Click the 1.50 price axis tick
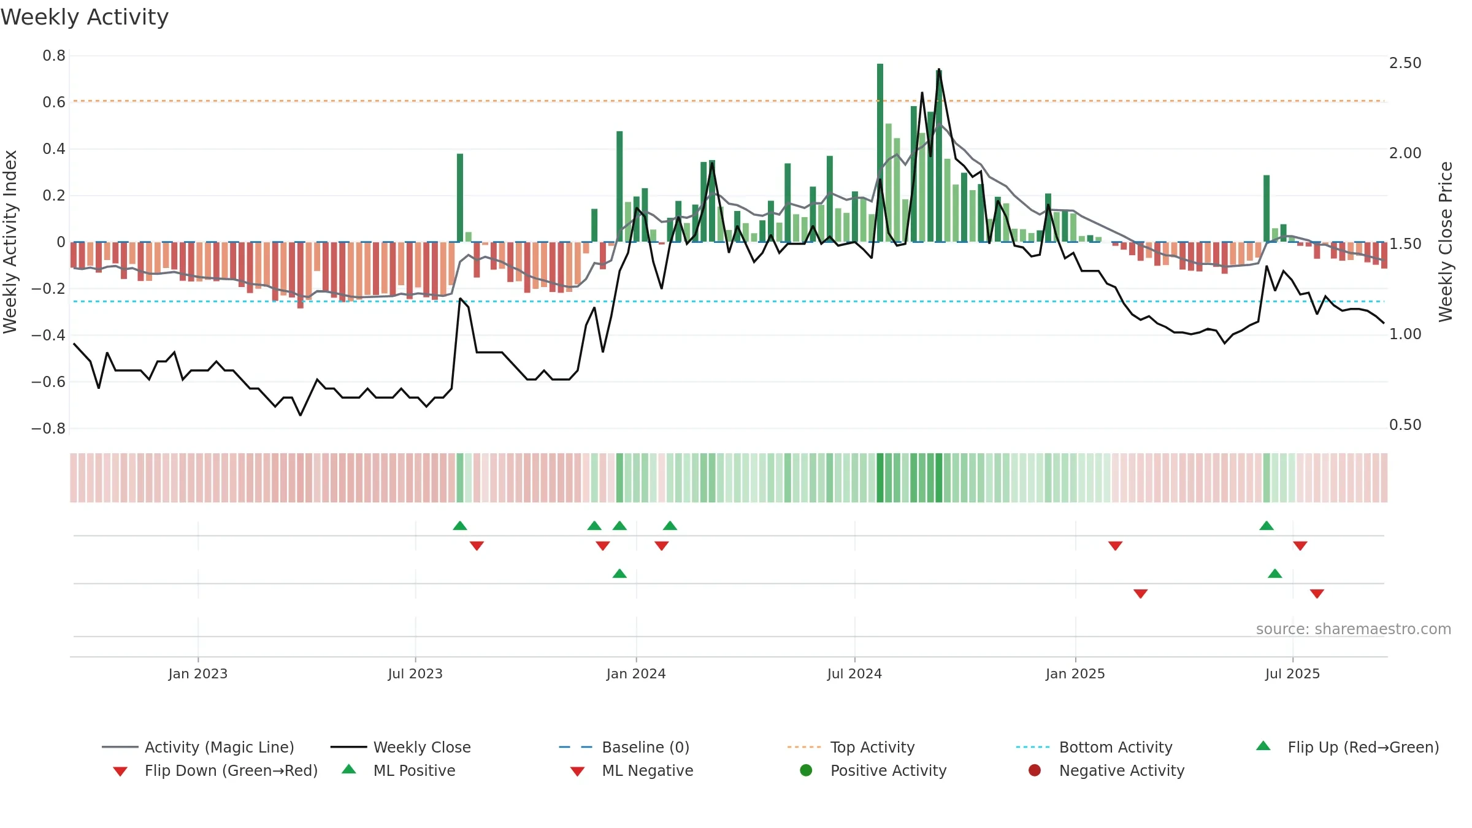The width and height of the screenshot is (1472, 828). point(1405,244)
